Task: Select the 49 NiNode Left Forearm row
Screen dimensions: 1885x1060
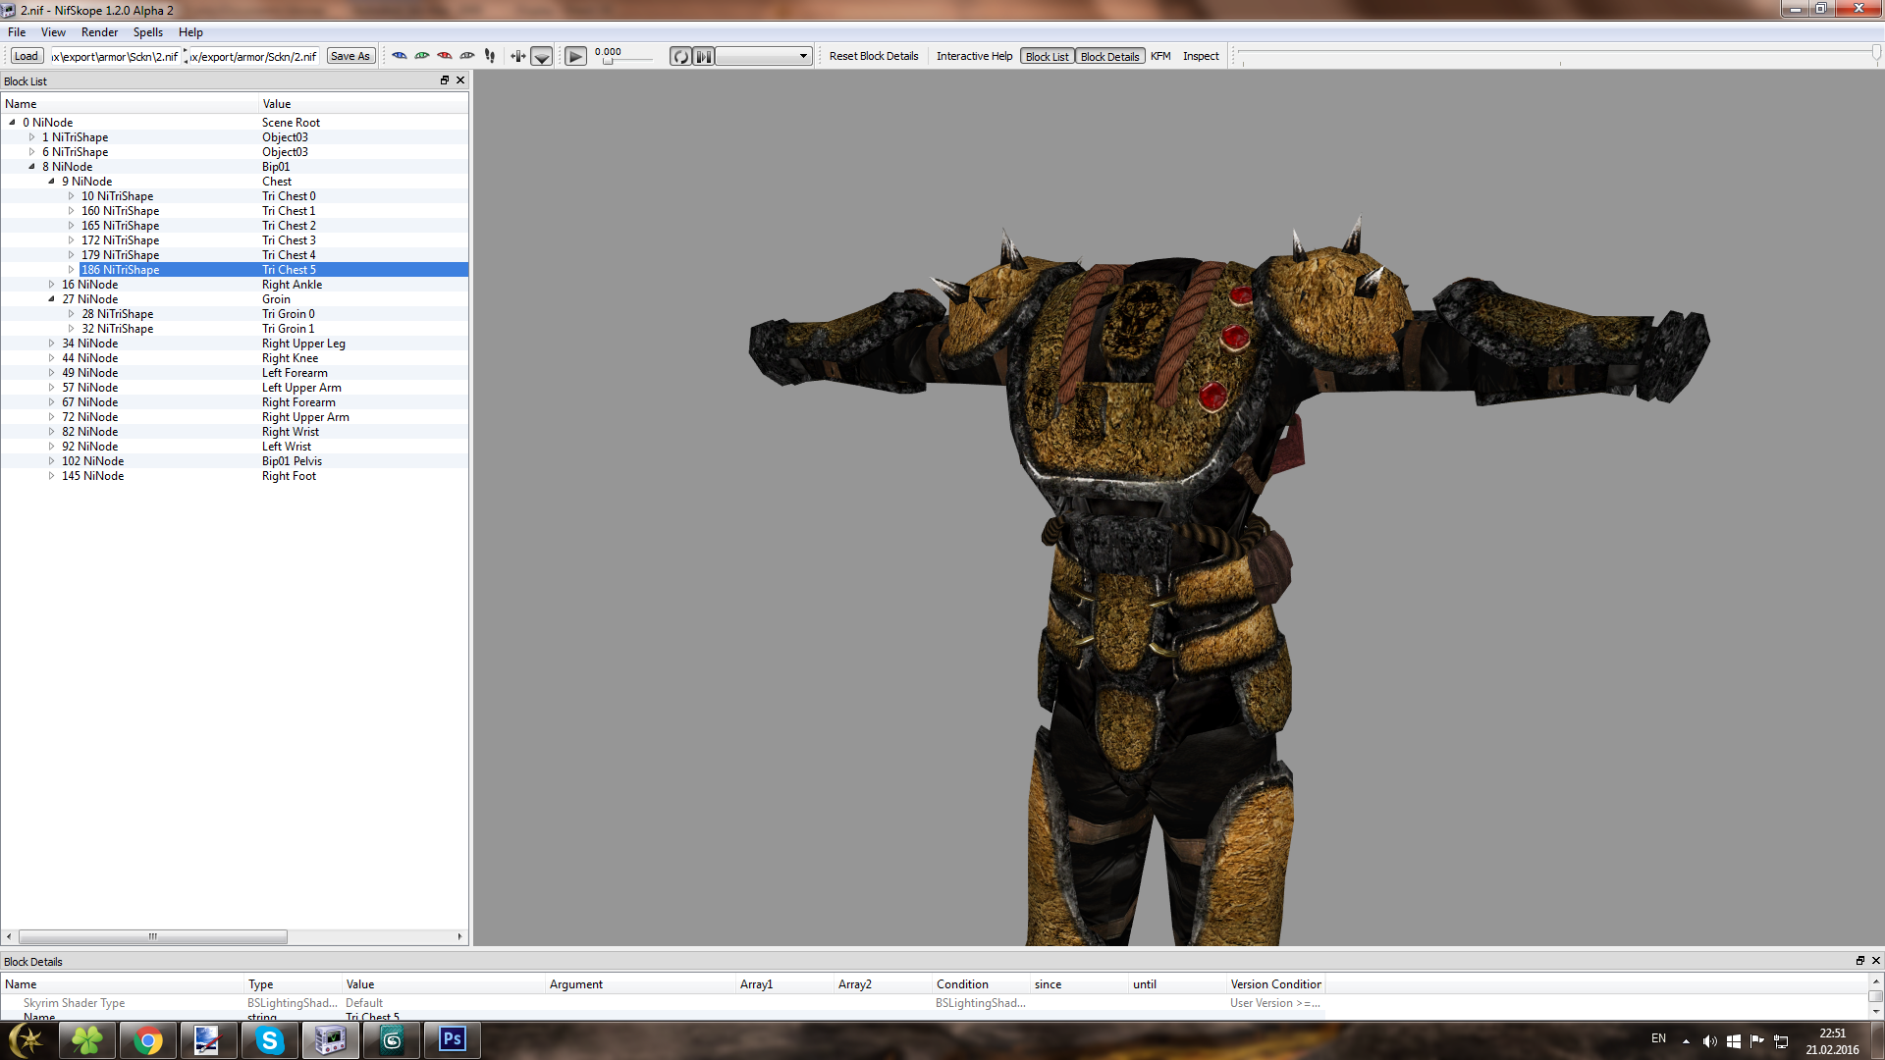Action: 235,373
